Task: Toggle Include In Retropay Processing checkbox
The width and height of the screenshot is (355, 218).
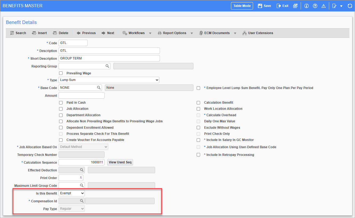Action: point(198,155)
